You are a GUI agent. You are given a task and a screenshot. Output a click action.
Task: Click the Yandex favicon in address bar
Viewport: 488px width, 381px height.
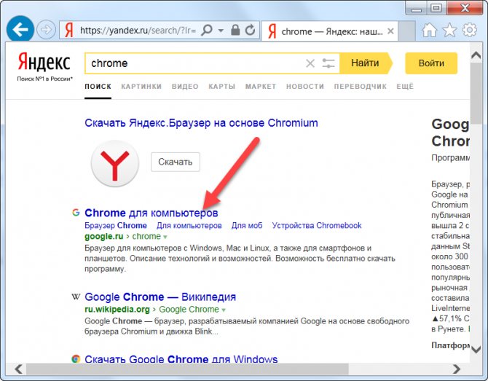(x=68, y=30)
